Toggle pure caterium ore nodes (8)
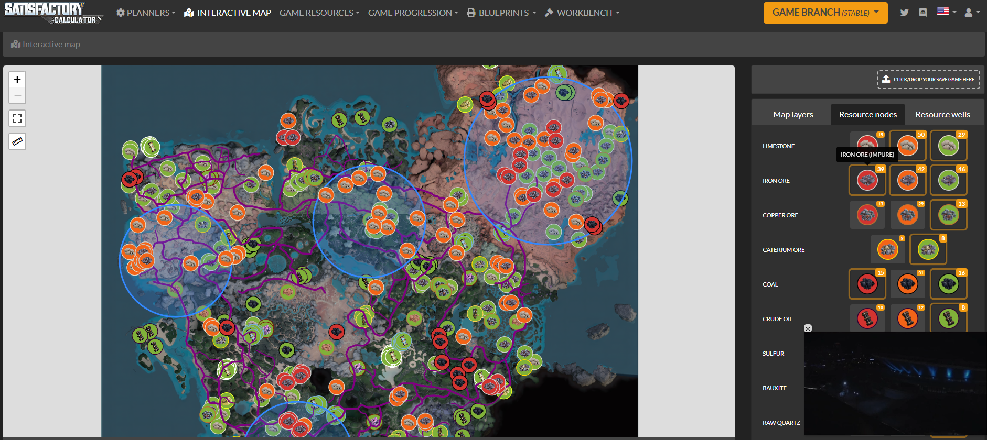This screenshot has width=987, height=440. pyautogui.click(x=928, y=249)
